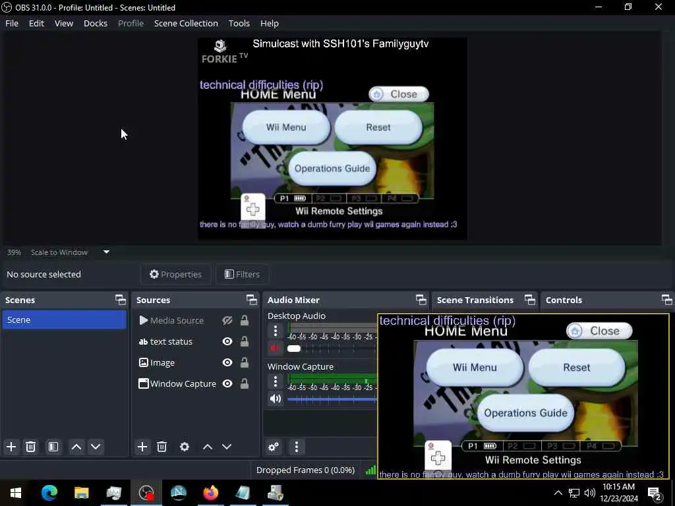Pop out the Controls dock
This screenshot has height=506, width=675.
[x=666, y=300]
